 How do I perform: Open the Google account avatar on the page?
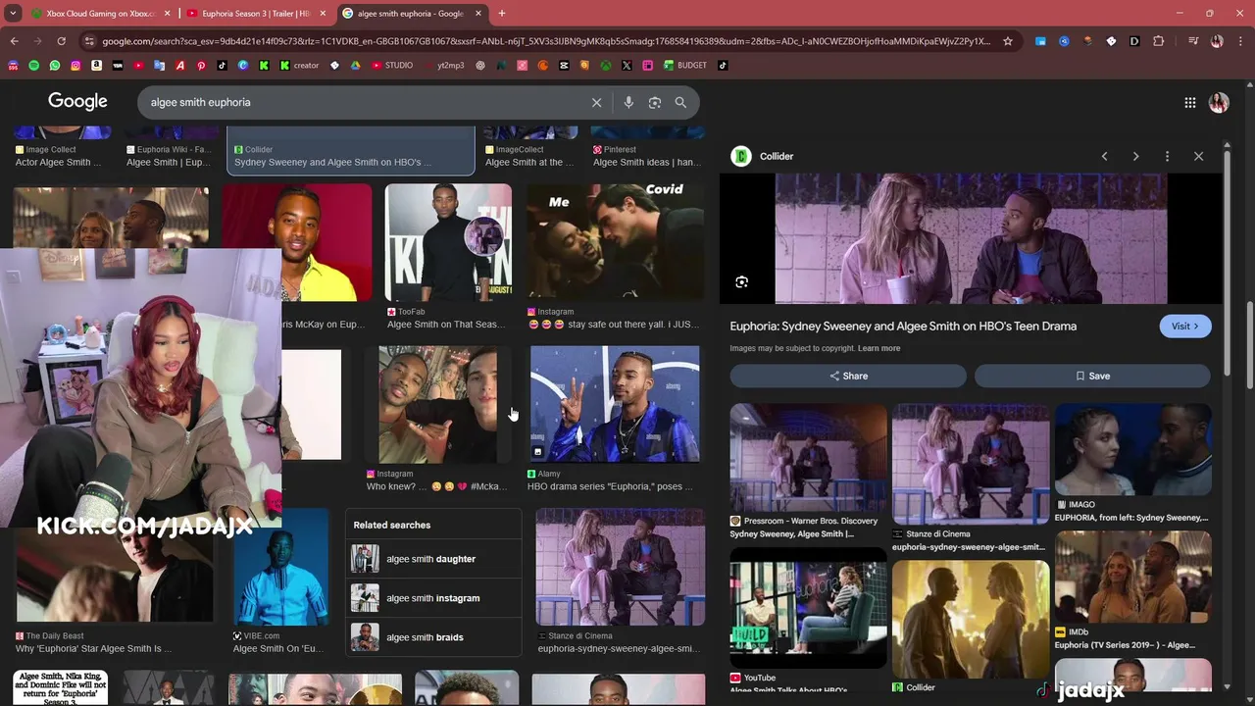coord(1219,102)
